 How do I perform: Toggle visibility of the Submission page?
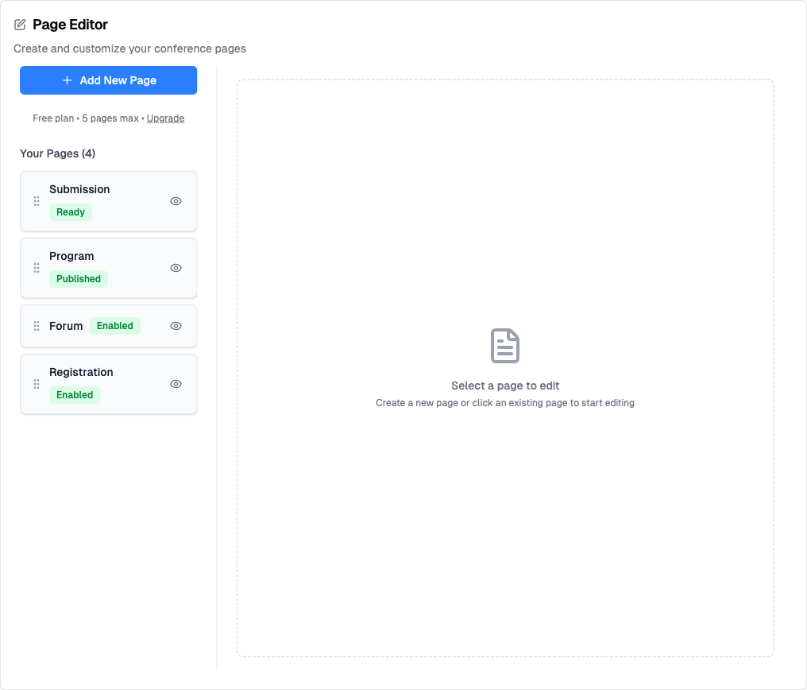176,201
